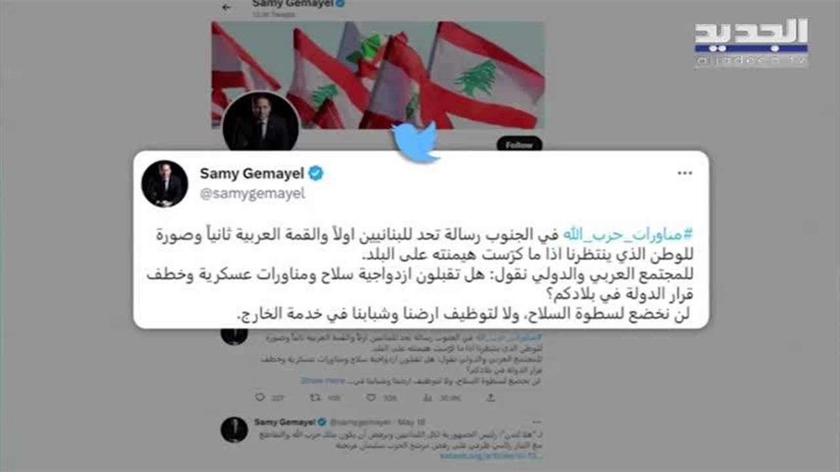Retweet the background tweet
Screen dimensions: 840x472
pyautogui.click(x=316, y=398)
